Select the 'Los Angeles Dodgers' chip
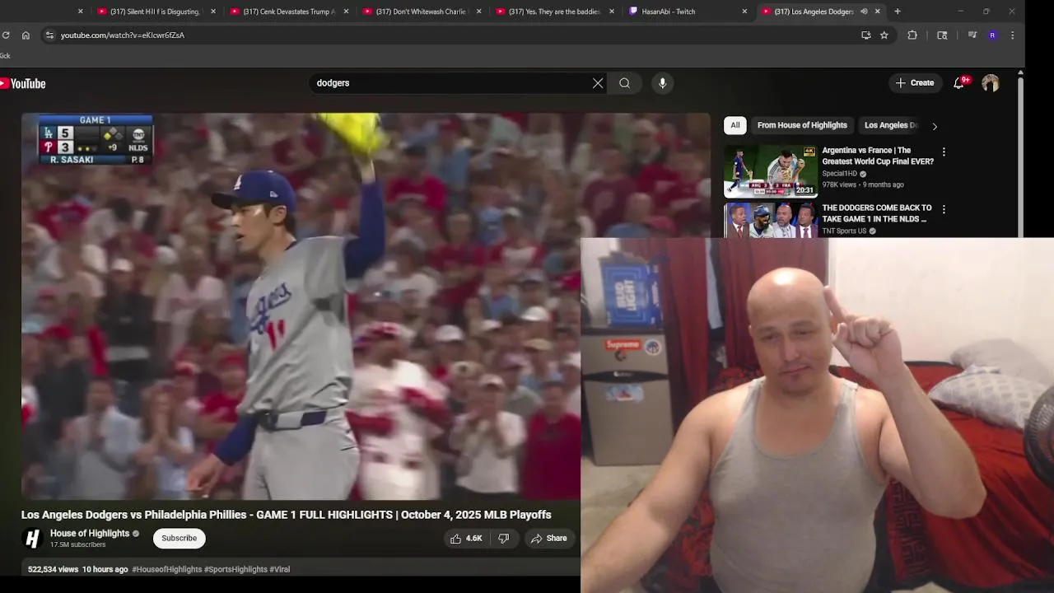This screenshot has width=1054, height=593. [890, 125]
